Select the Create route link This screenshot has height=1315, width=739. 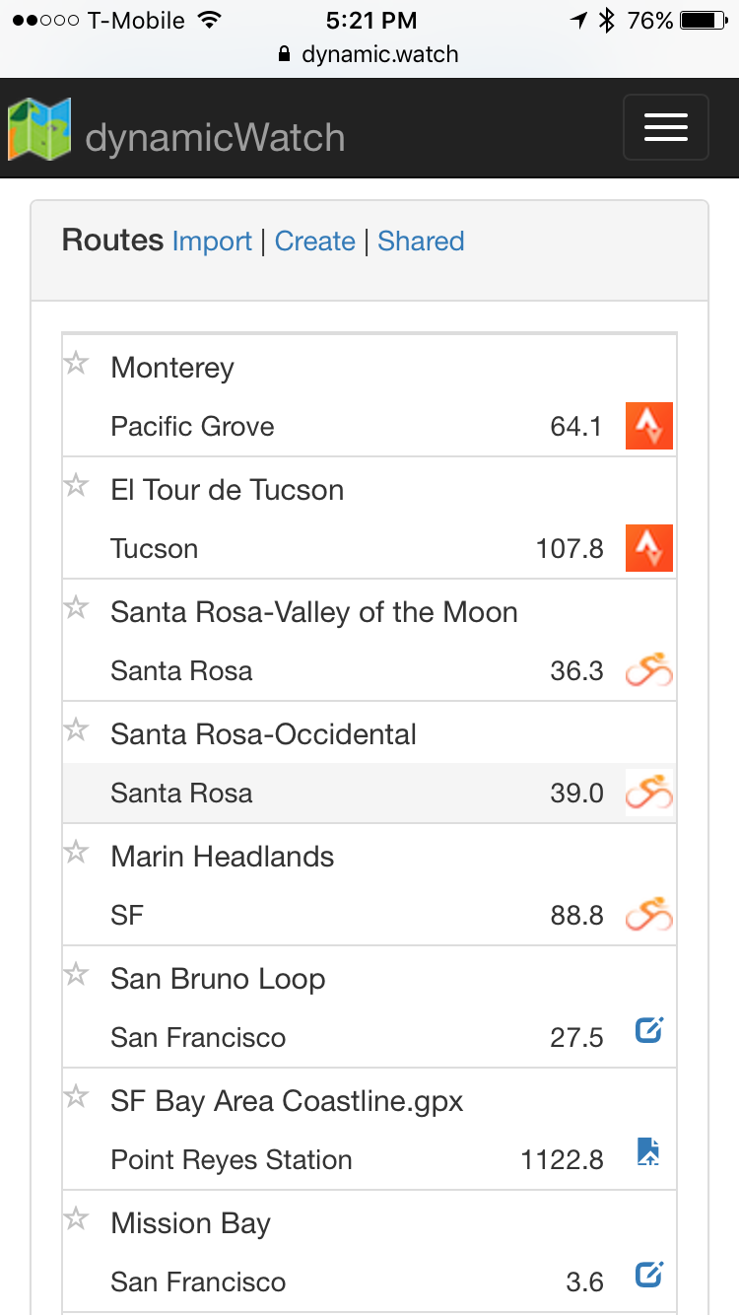[x=314, y=242]
